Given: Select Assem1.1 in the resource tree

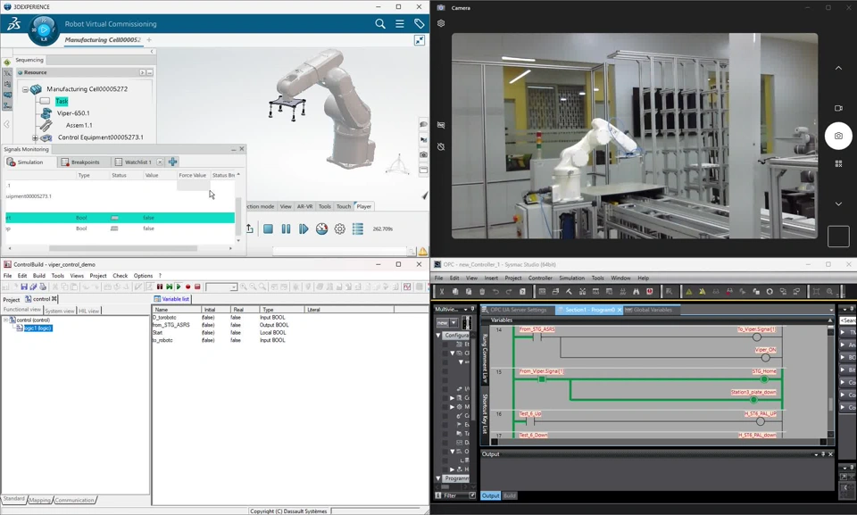Looking at the screenshot, I should 79,125.
